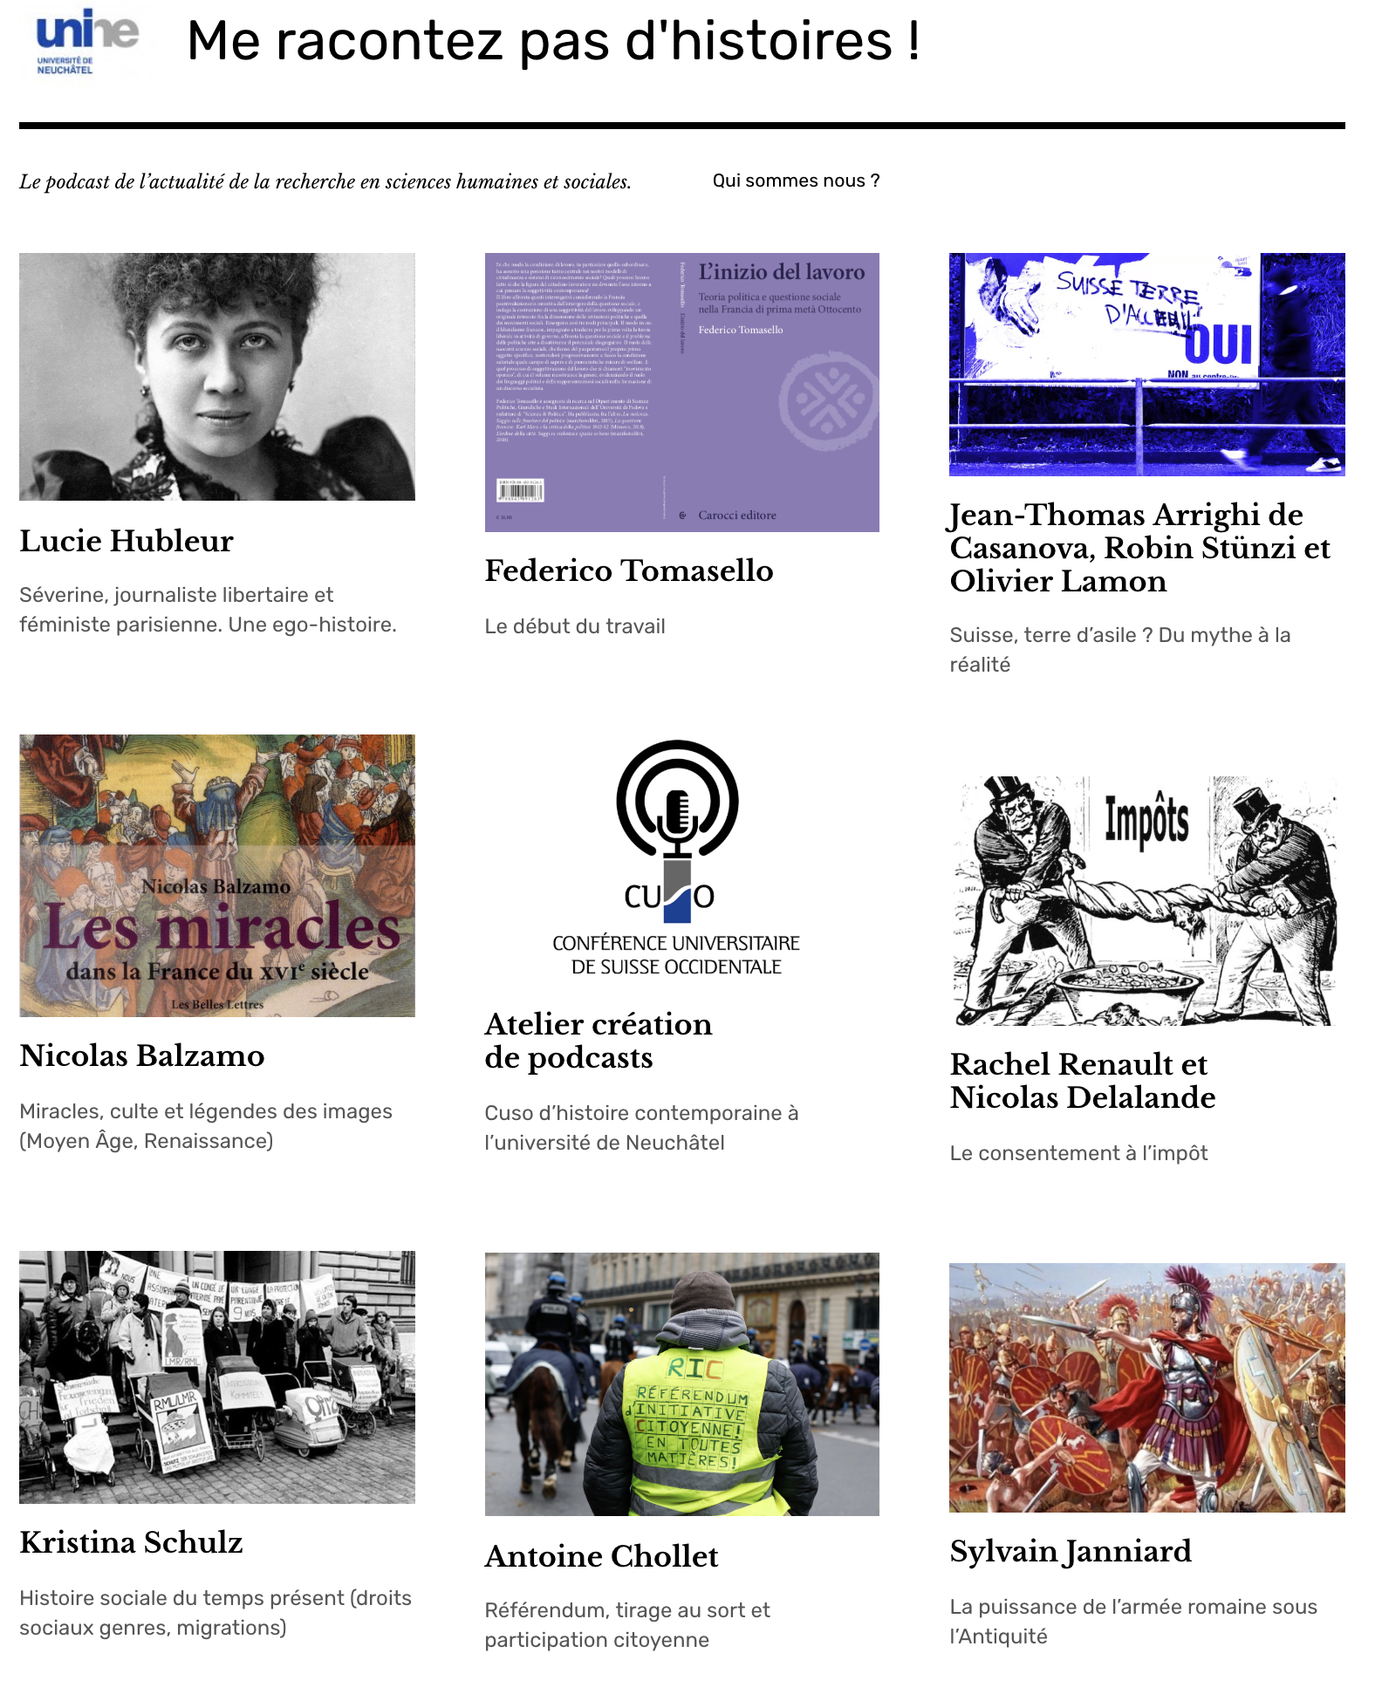Open Lucie Hubleur portrait photo
This screenshot has height=1701, width=1382.
coord(217,377)
